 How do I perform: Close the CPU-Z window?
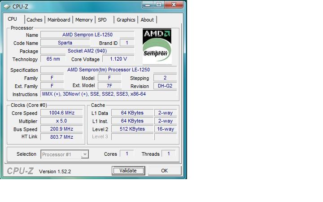coord(174,4)
